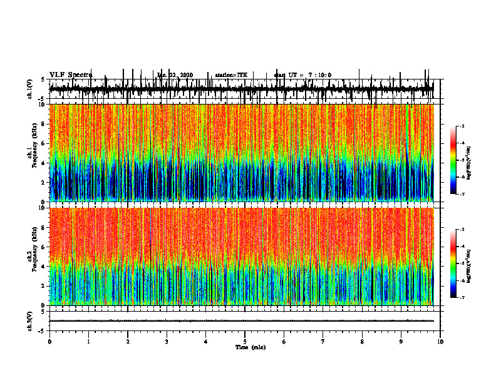Click the time axis tick label "0"
496x383 pixels.
pos(49,342)
